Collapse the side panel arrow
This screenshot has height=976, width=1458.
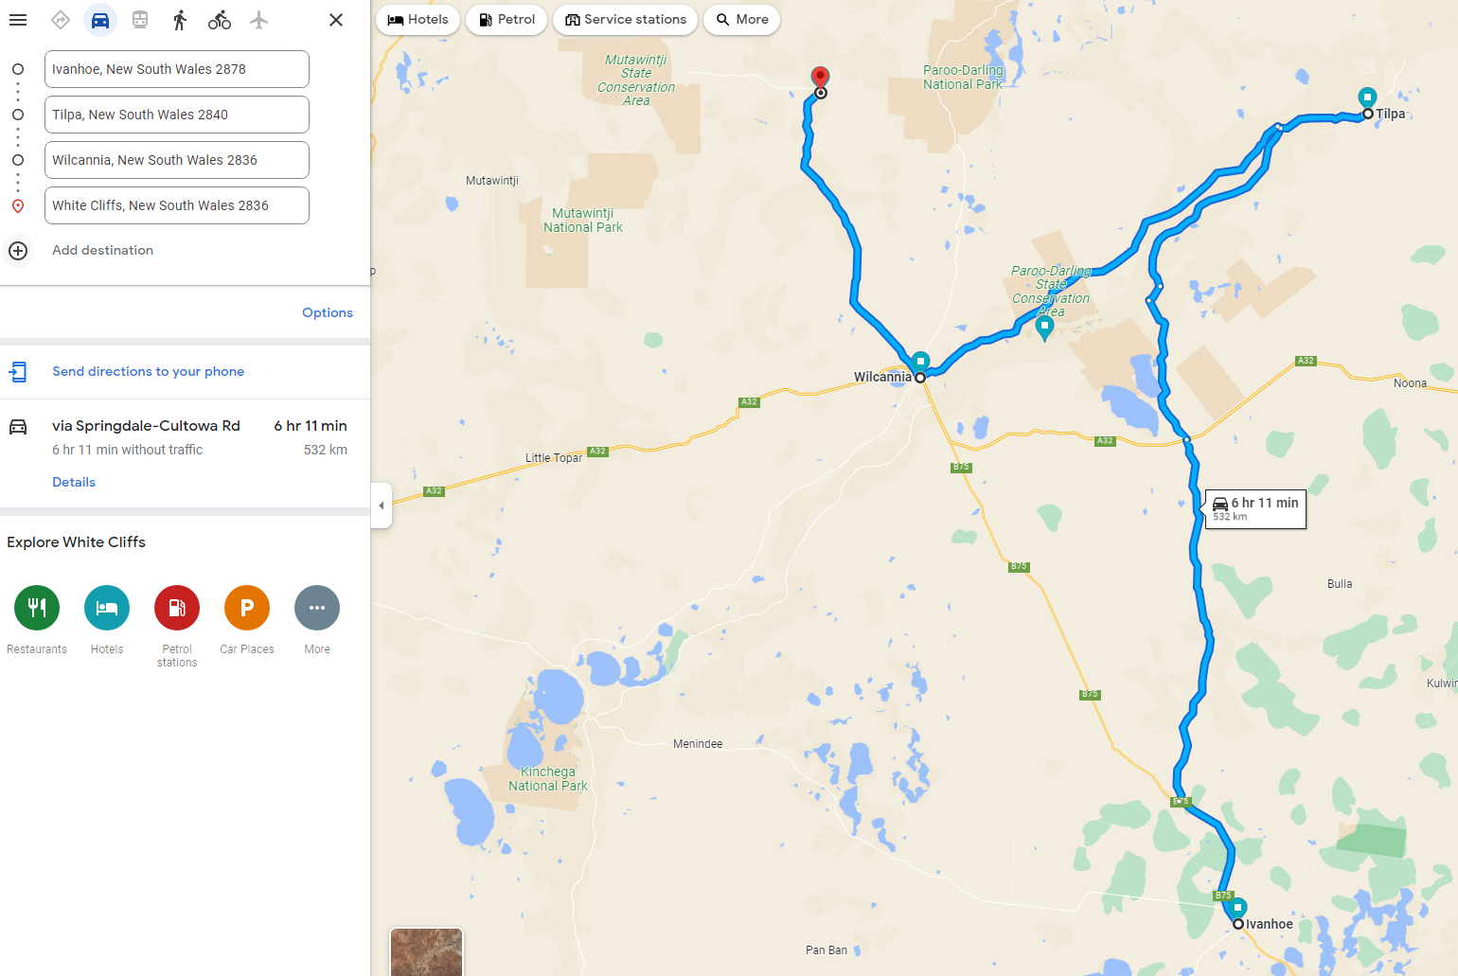(x=382, y=506)
